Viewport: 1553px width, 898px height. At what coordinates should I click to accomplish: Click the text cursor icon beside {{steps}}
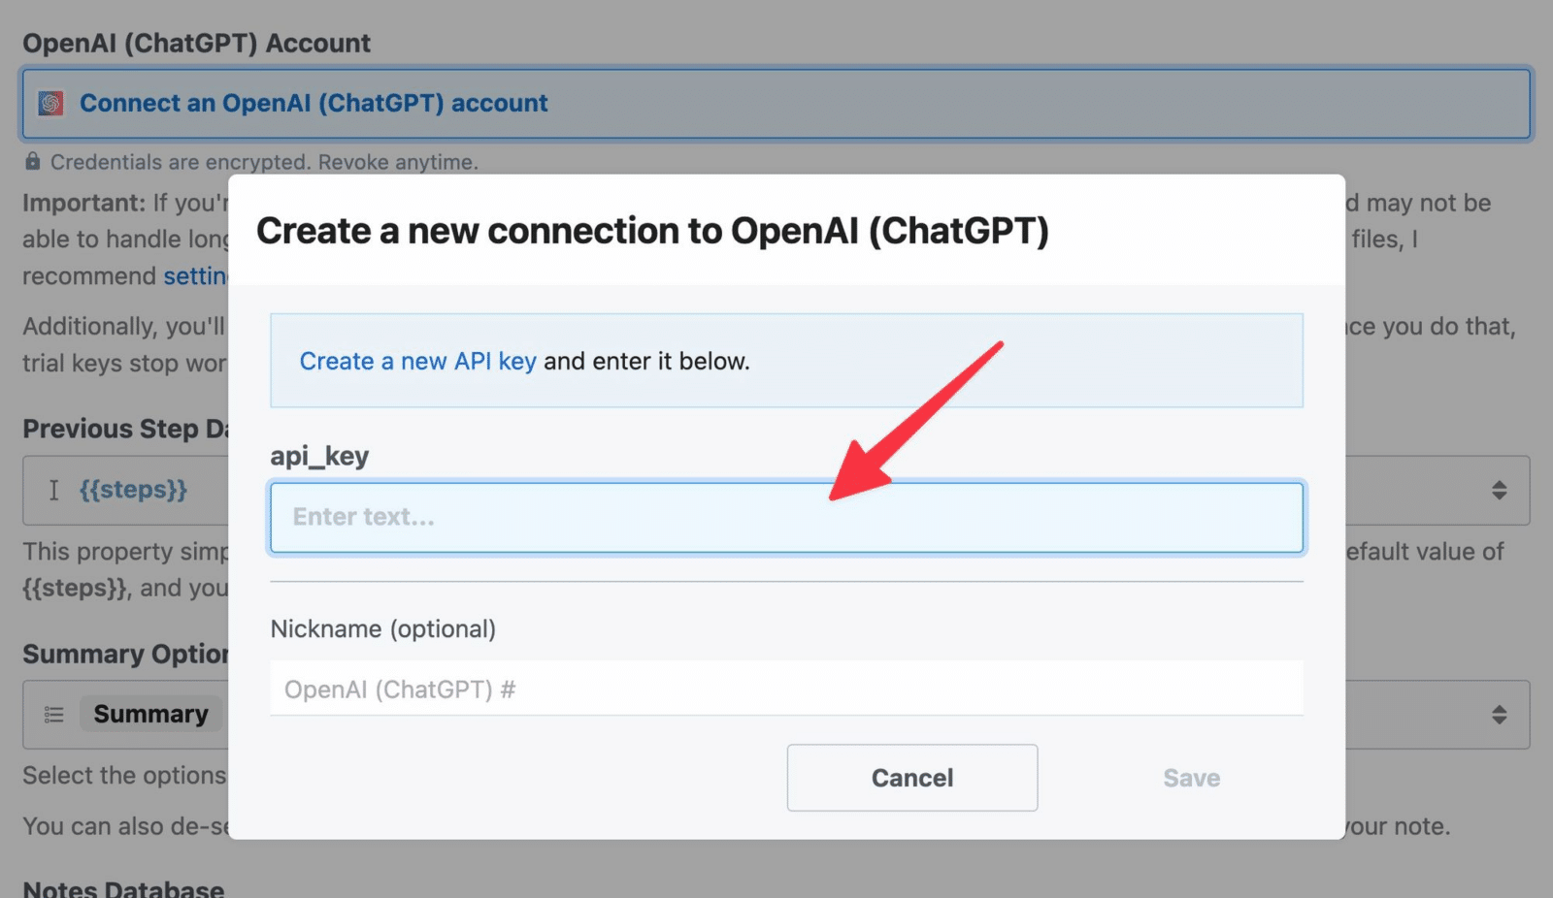point(55,490)
